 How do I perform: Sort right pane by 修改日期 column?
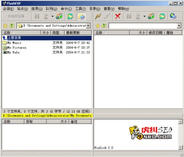tap(156, 32)
